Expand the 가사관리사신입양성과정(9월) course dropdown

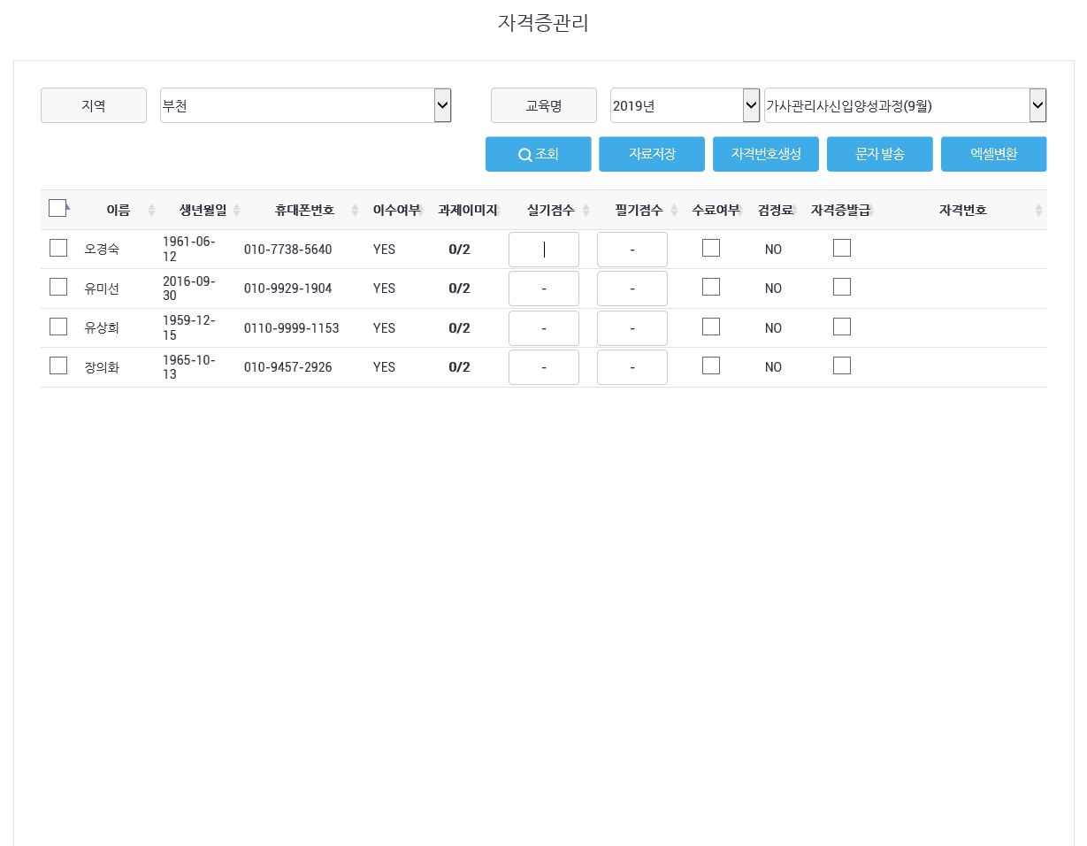[905, 105]
